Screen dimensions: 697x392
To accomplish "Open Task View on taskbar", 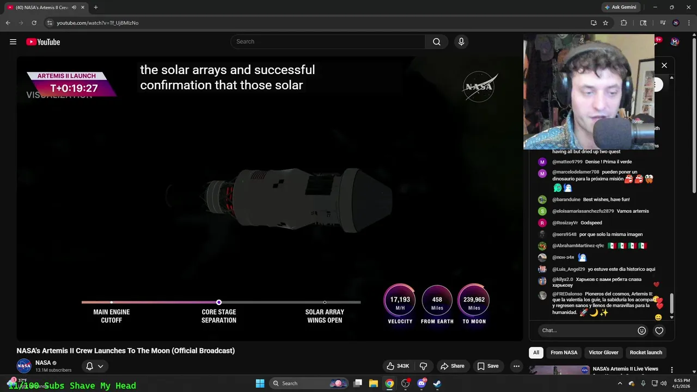I will click(x=358, y=383).
